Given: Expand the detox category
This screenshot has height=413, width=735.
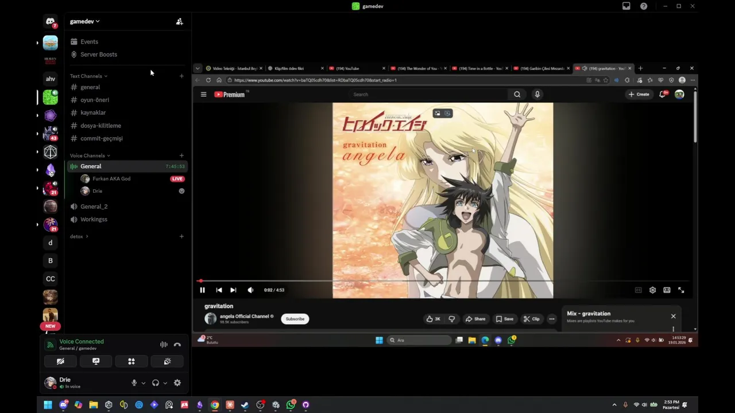Looking at the screenshot, I should 79,236.
